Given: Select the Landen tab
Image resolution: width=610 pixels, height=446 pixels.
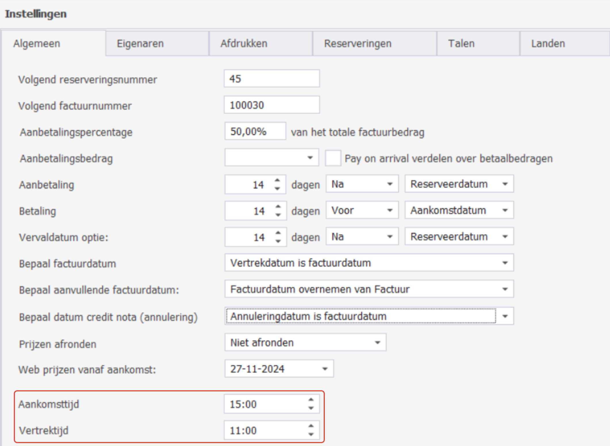Looking at the screenshot, I should (548, 44).
